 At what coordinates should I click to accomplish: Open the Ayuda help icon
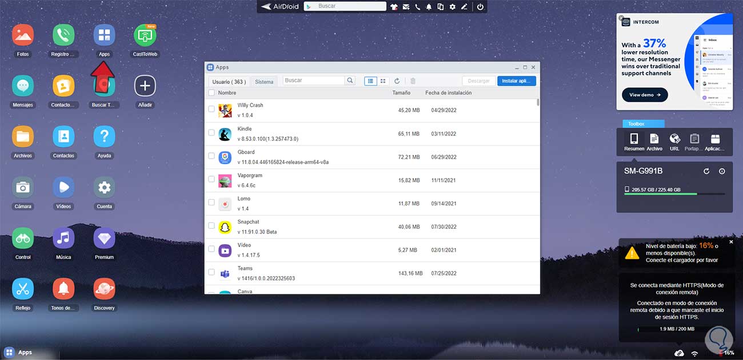coord(104,137)
